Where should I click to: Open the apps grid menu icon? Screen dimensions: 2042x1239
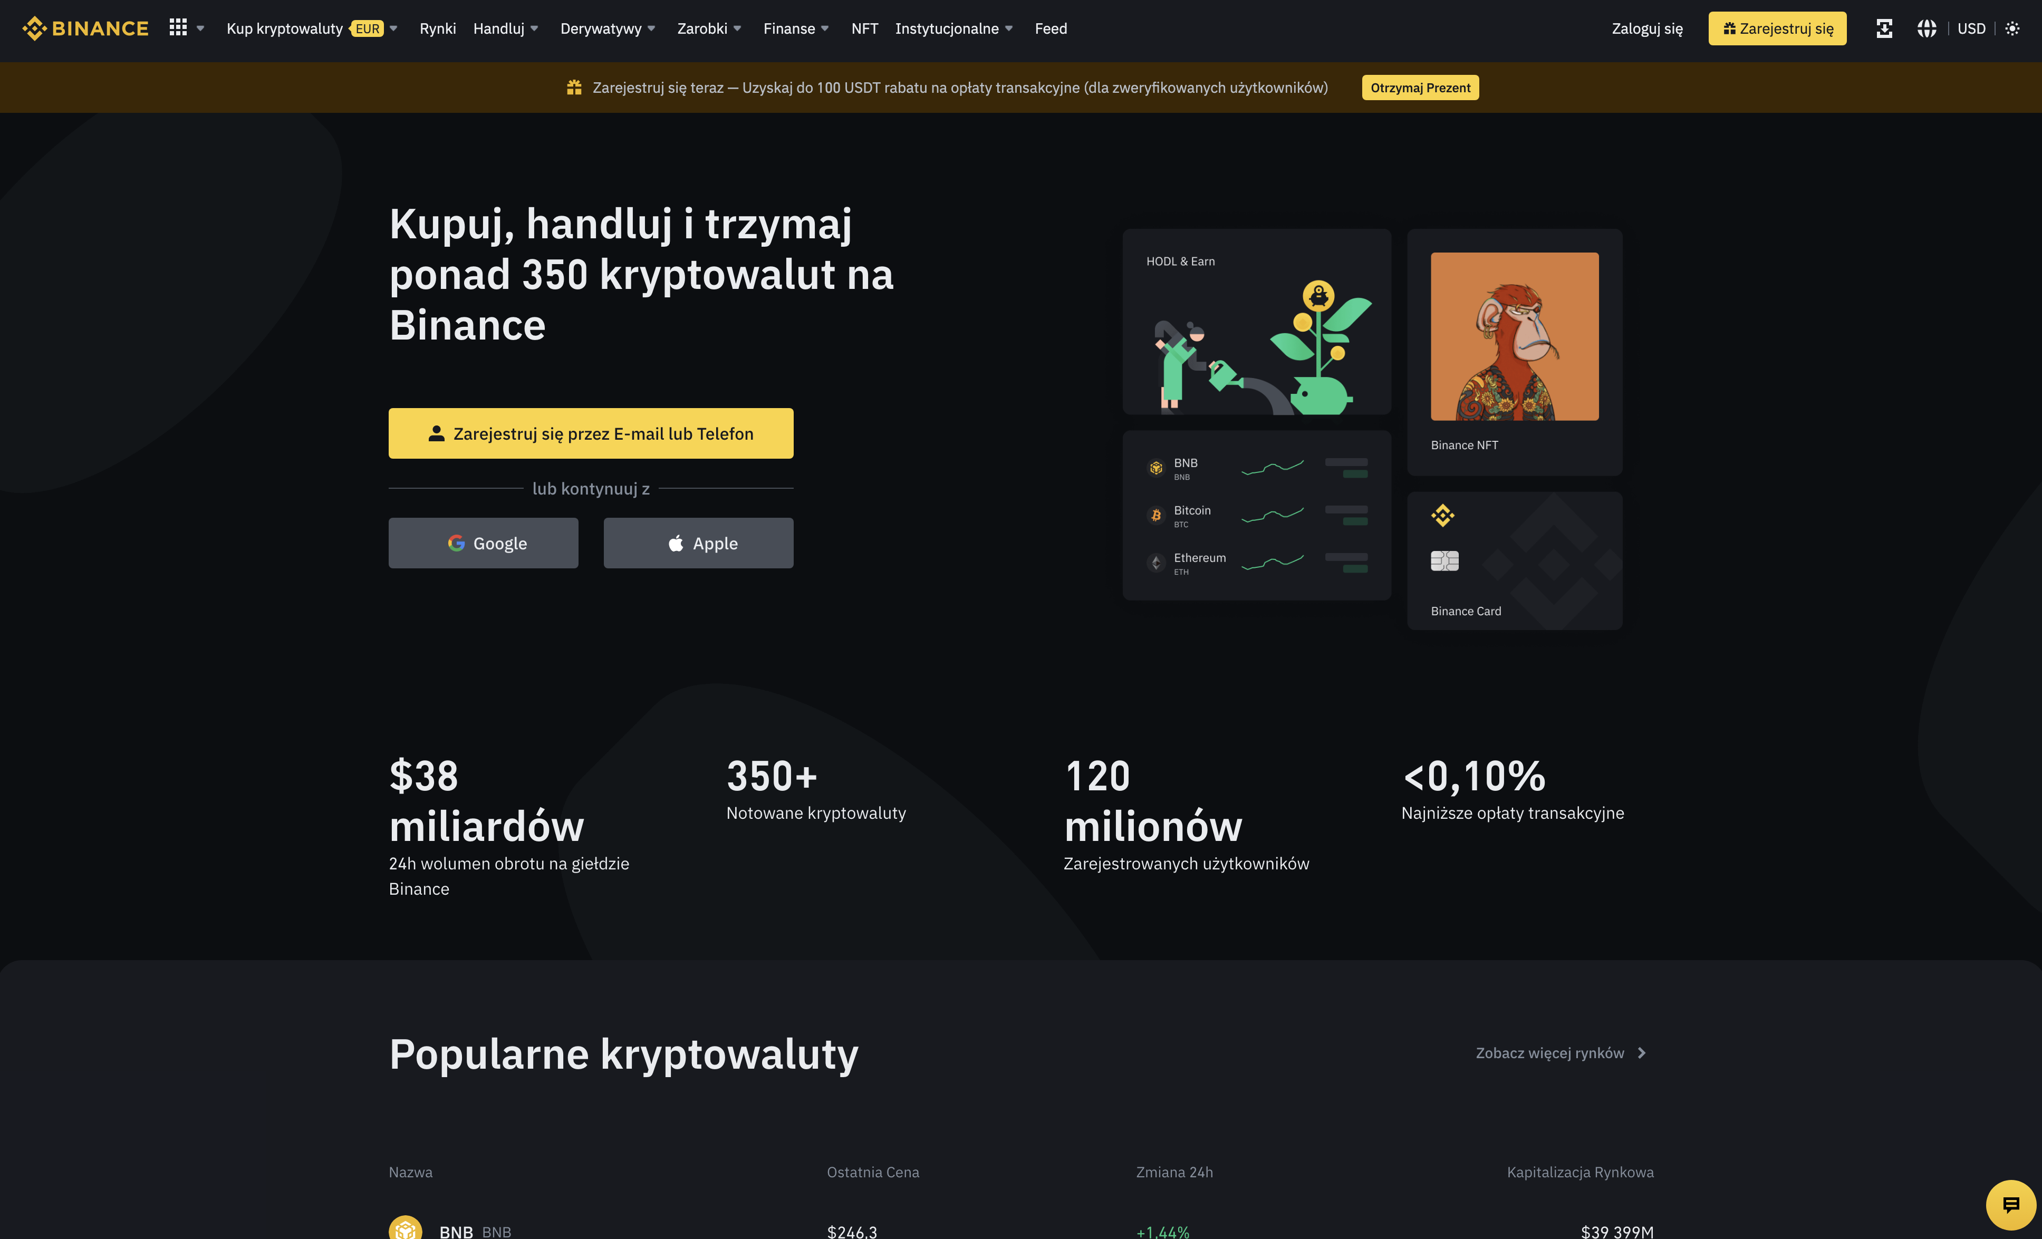pyautogui.click(x=178, y=28)
